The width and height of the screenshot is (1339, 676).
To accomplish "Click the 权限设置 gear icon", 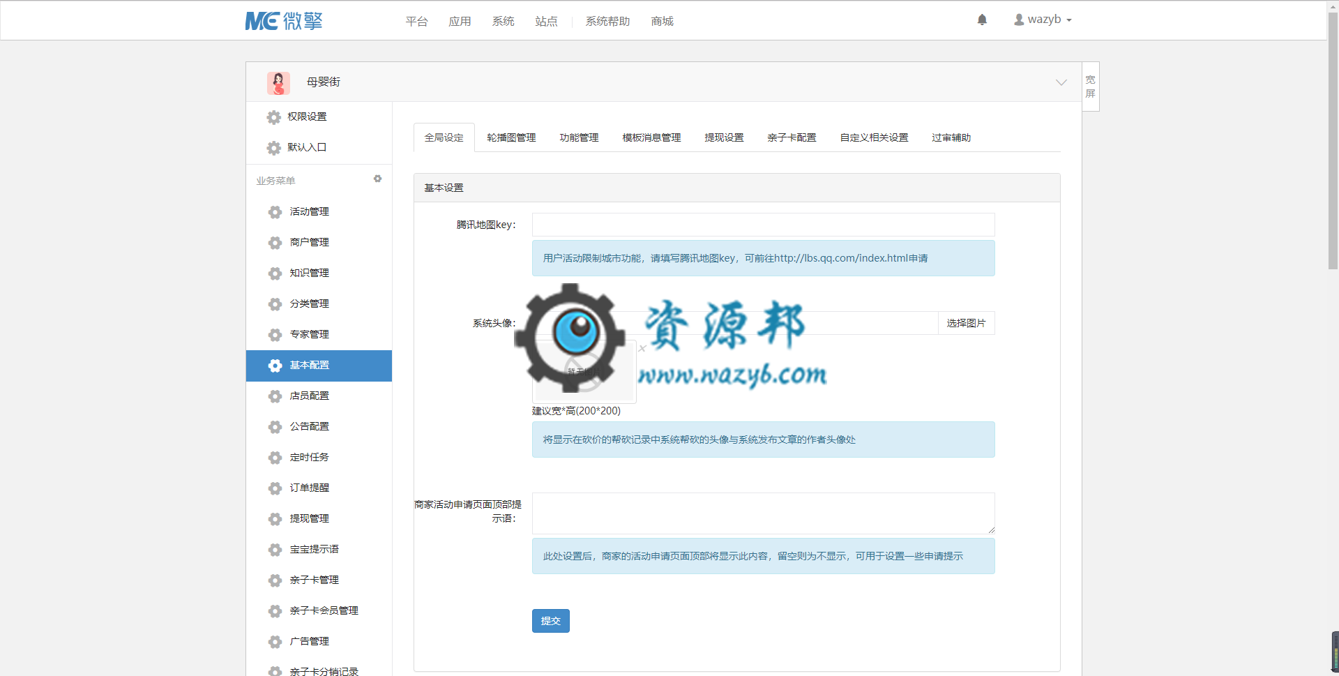I will [274, 117].
